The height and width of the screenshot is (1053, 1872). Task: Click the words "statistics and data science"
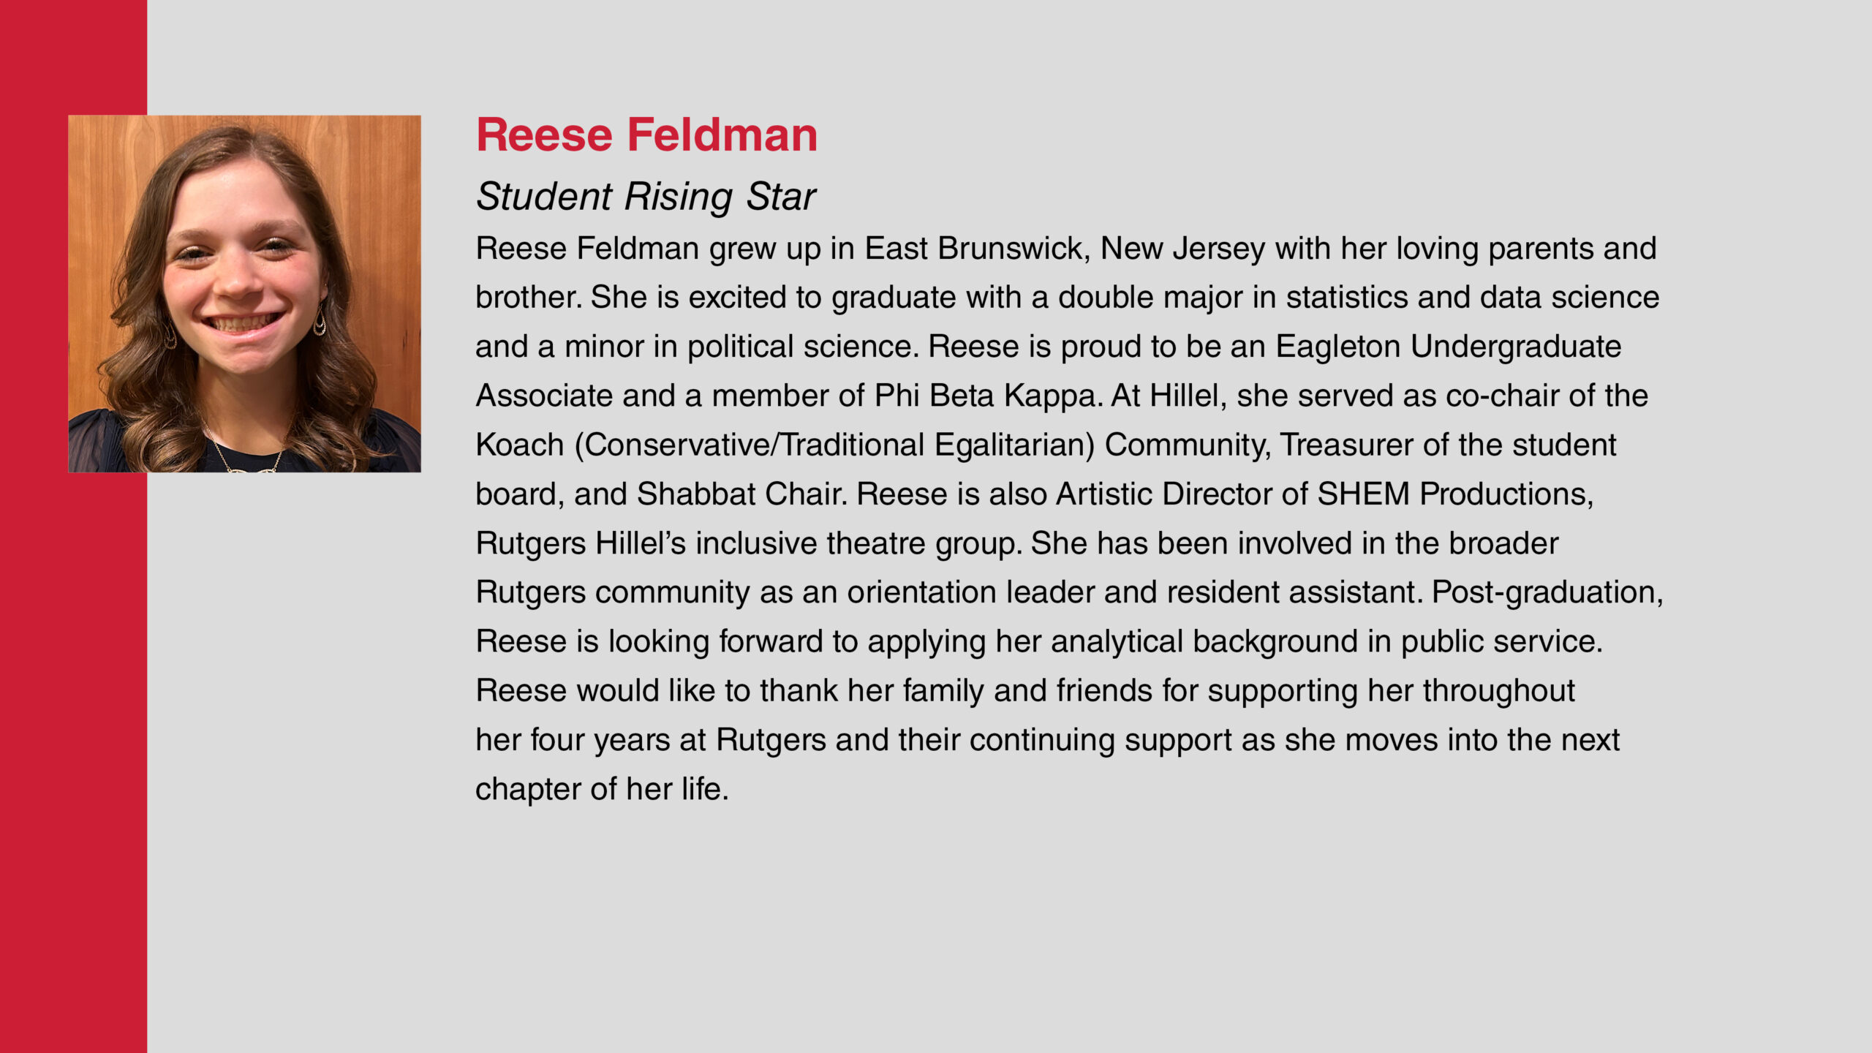tap(1473, 298)
